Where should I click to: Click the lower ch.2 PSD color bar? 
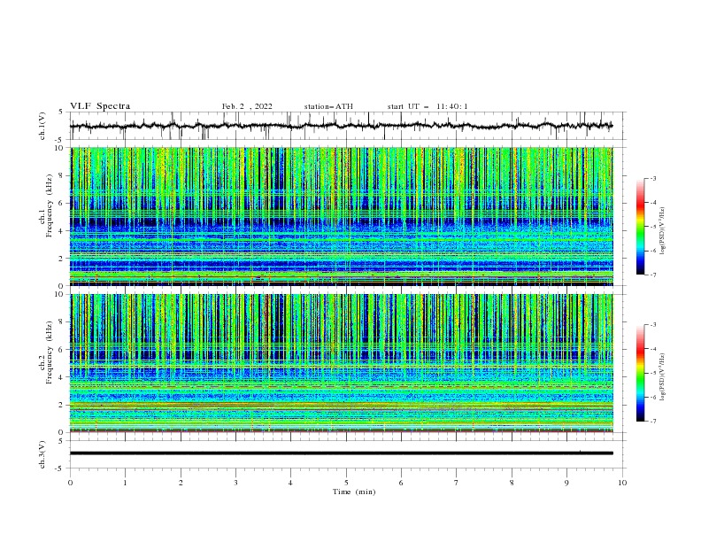640,373
